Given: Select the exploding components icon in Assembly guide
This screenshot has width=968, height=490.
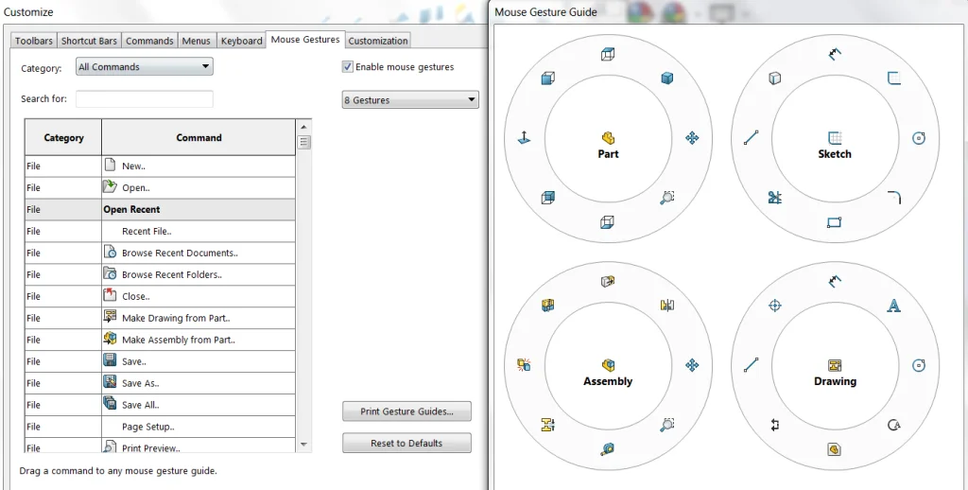Looking at the screenshot, I should pyautogui.click(x=524, y=365).
